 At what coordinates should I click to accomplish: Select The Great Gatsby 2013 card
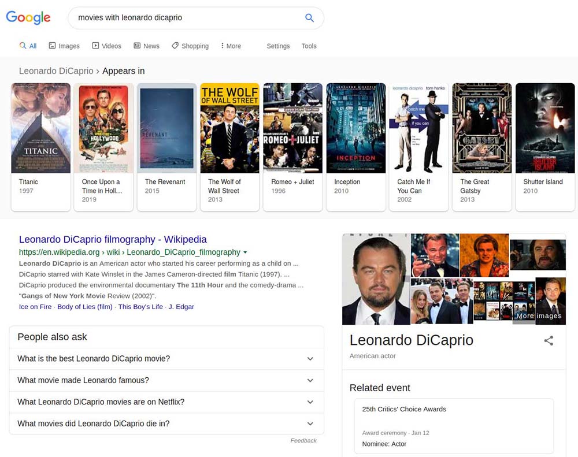click(x=482, y=147)
